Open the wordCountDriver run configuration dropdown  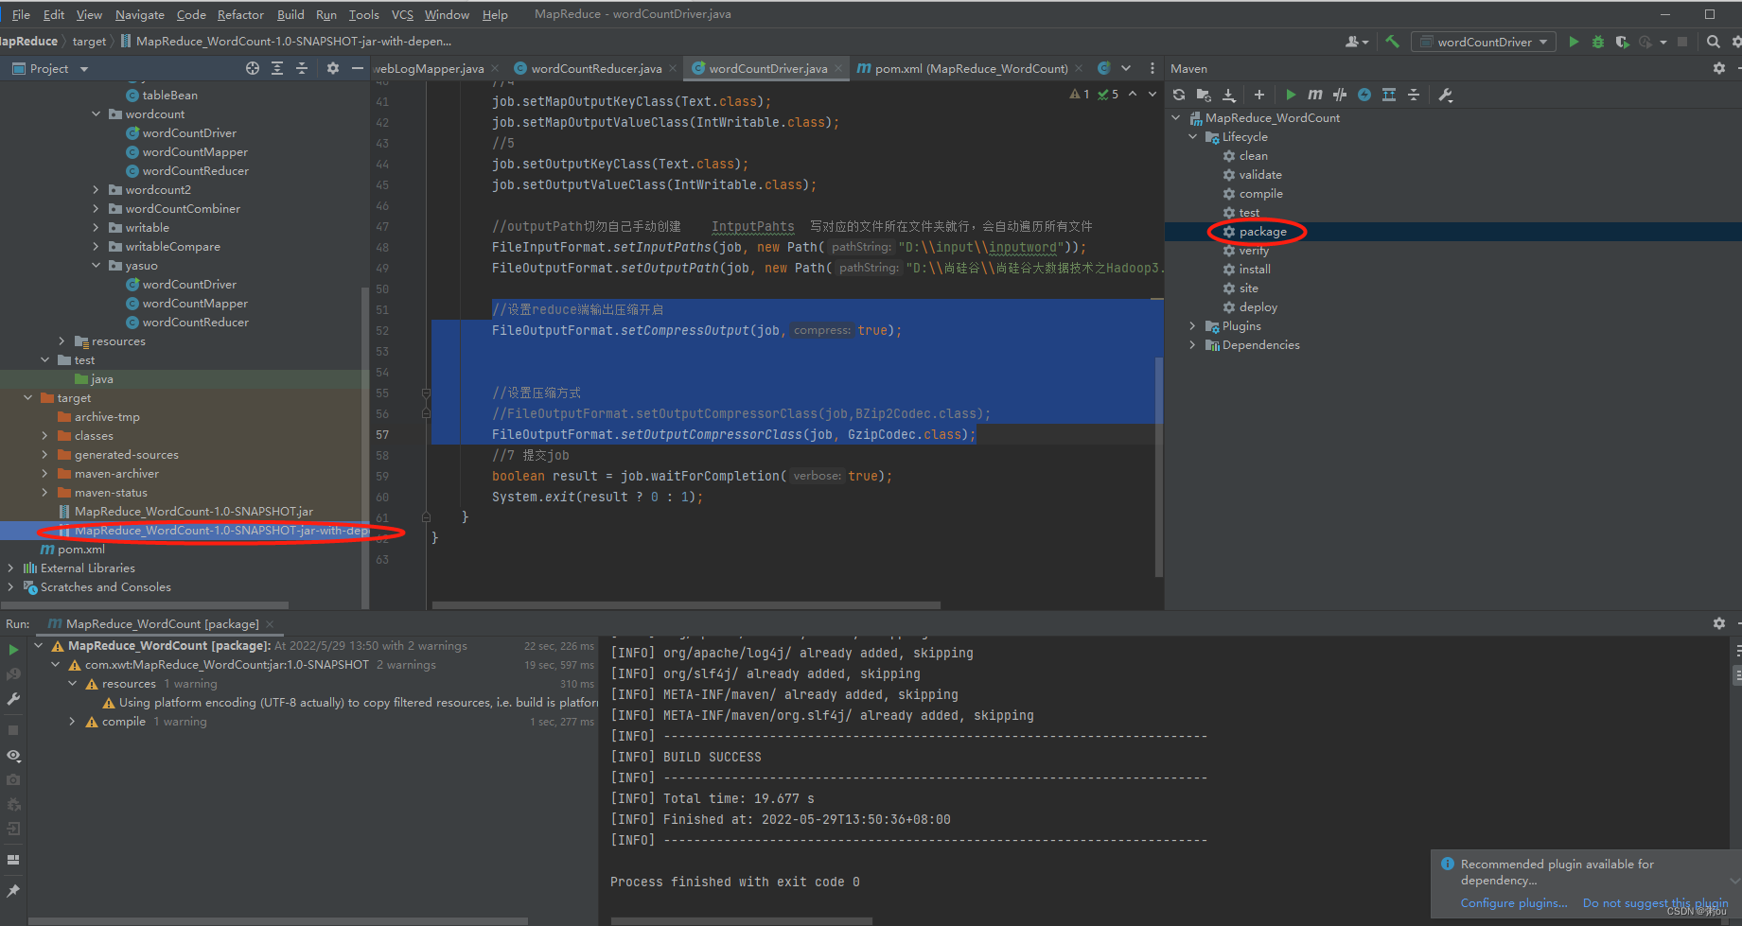click(1544, 42)
